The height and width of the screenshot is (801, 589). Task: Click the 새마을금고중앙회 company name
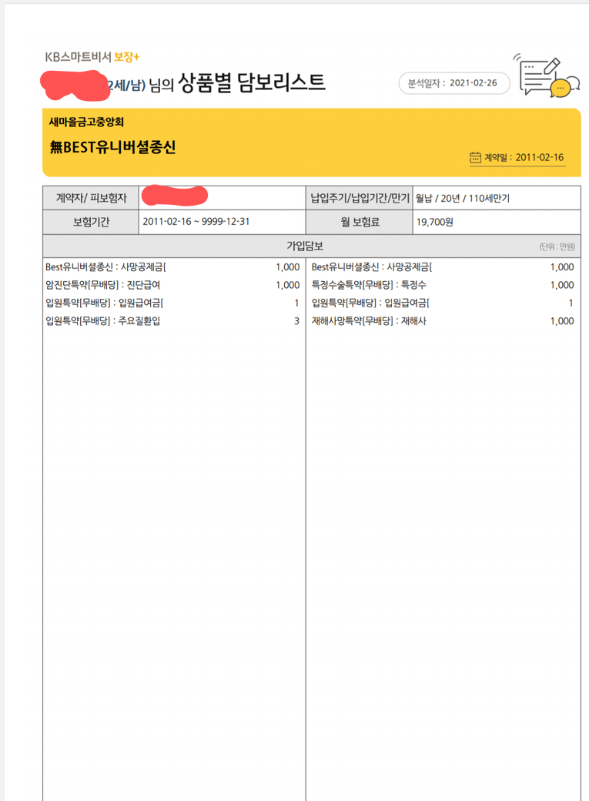pos(87,122)
